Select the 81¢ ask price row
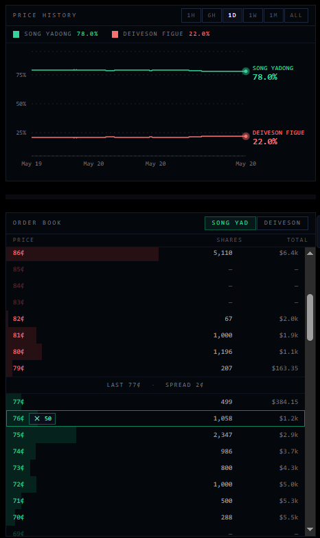This screenshot has width=320, height=538. 155,335
